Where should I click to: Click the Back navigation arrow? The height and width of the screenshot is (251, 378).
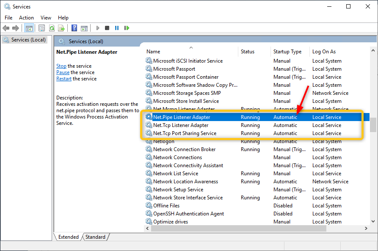click(x=6, y=28)
